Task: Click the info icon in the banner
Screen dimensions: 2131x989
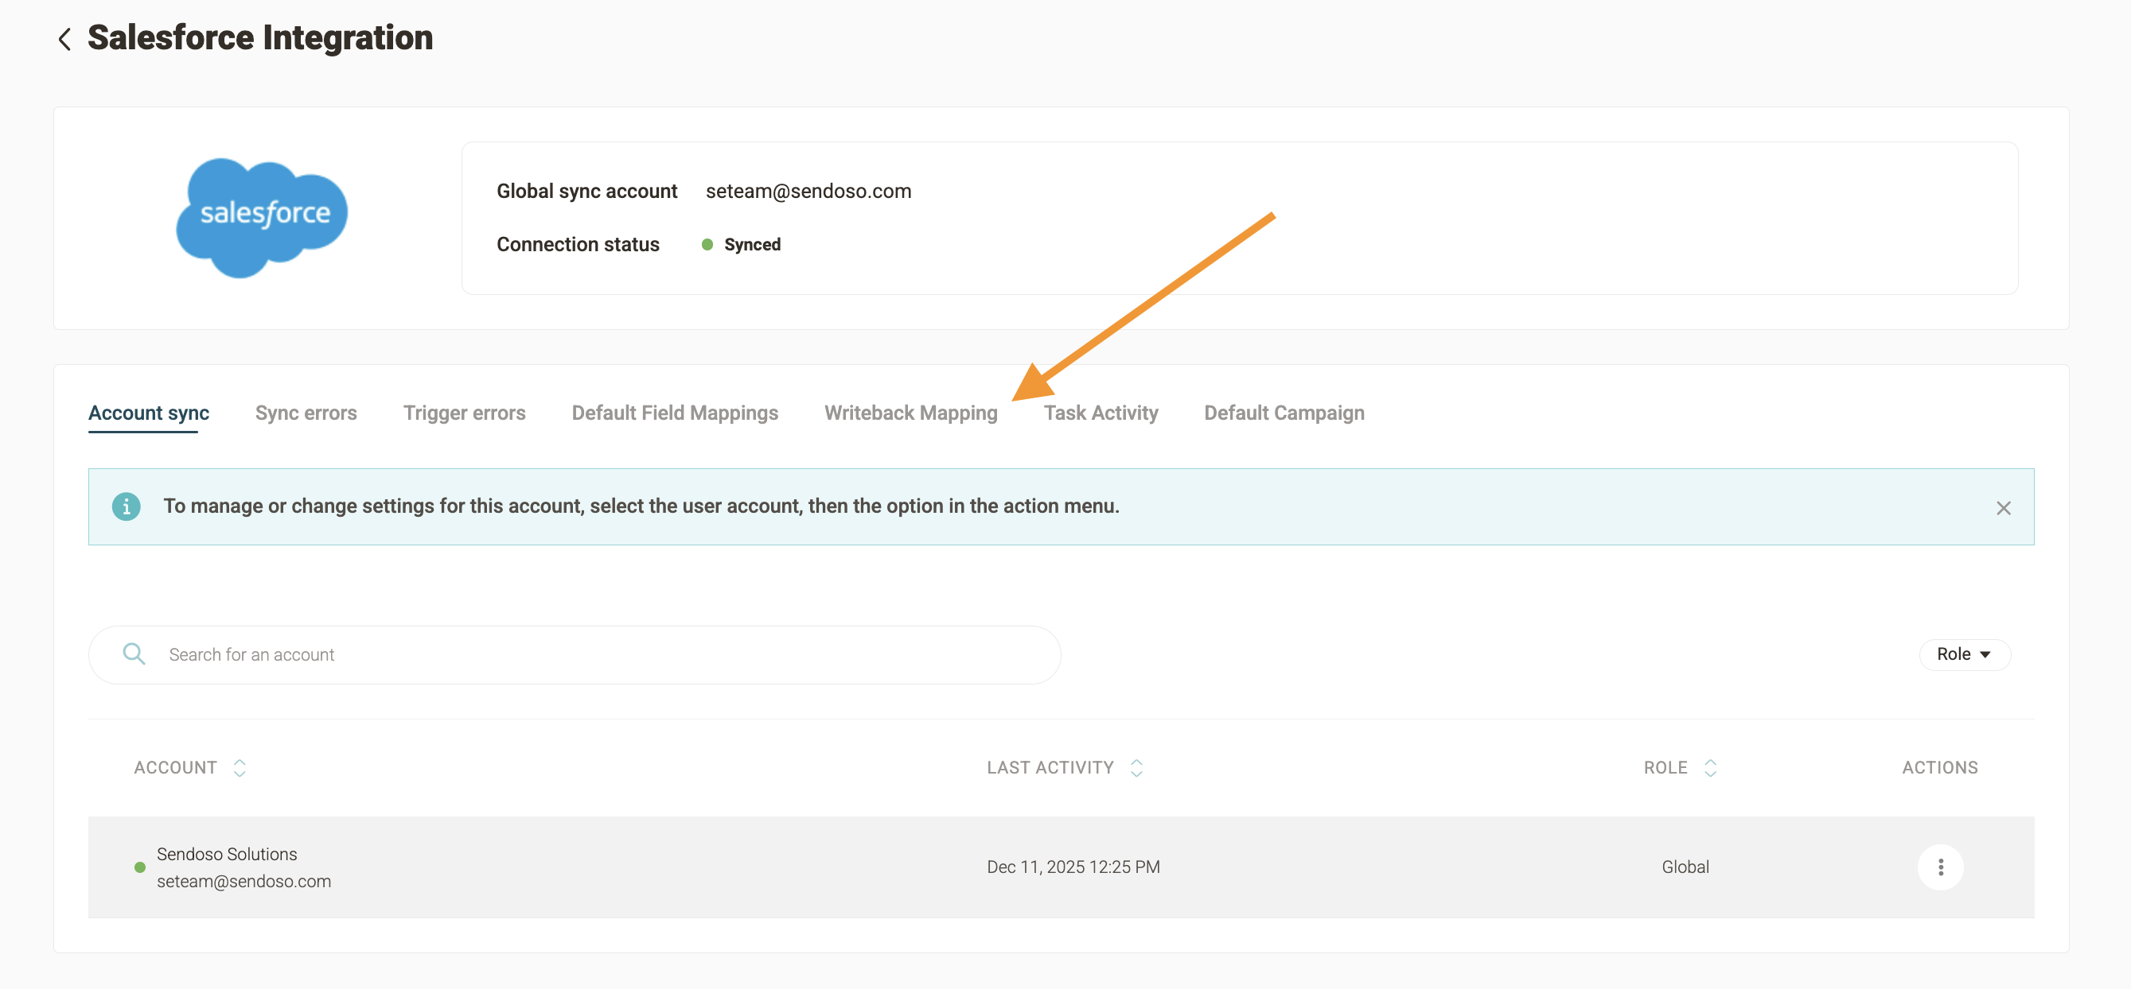Action: (126, 506)
